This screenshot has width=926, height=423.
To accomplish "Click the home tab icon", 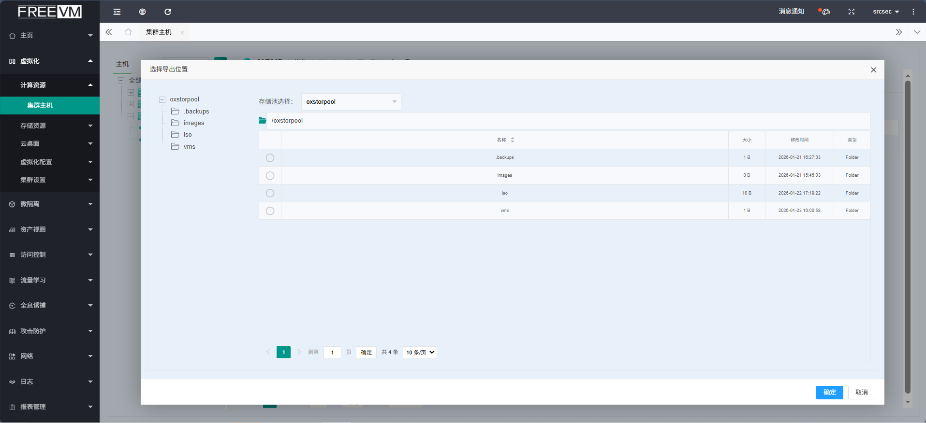I will tap(128, 32).
